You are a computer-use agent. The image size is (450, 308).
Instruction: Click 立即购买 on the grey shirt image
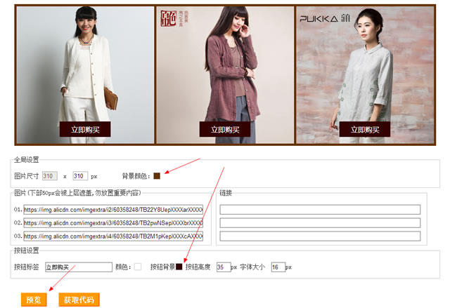pyautogui.click(x=364, y=129)
